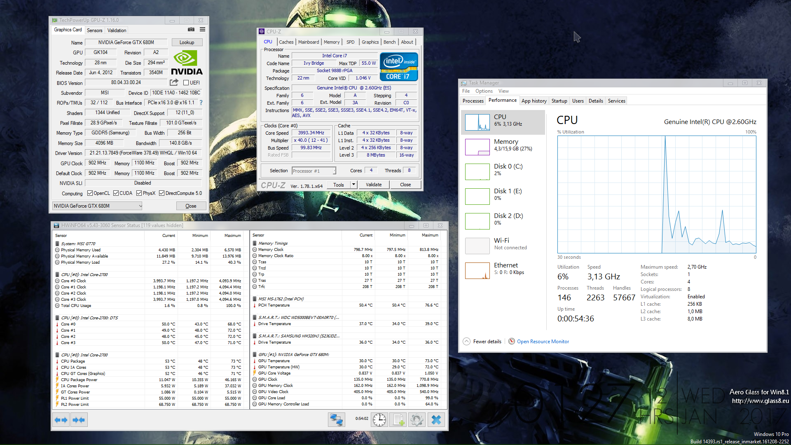Viewport: 791px width, 445px height.
Task: Click the CPU-Z Tools button
Action: [x=339, y=185]
